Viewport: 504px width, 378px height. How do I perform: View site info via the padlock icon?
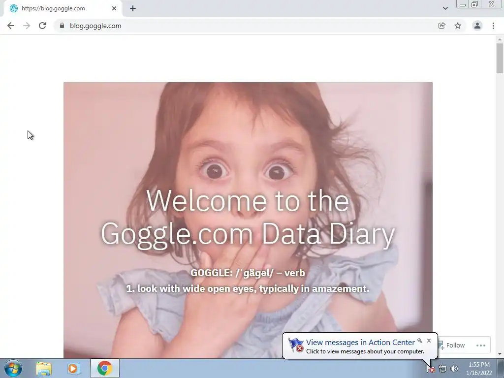[62, 26]
